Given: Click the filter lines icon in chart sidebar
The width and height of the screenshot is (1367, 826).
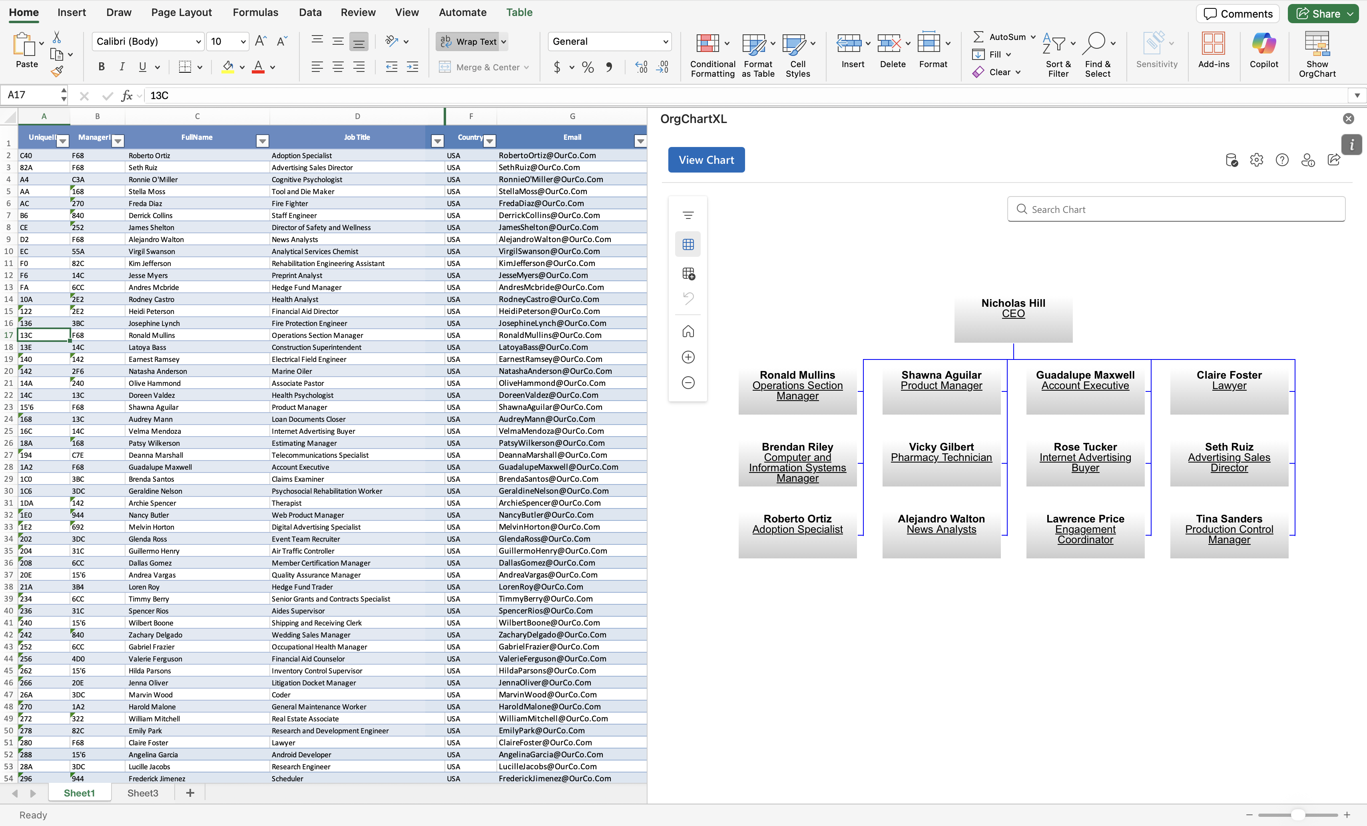Looking at the screenshot, I should coord(688,215).
